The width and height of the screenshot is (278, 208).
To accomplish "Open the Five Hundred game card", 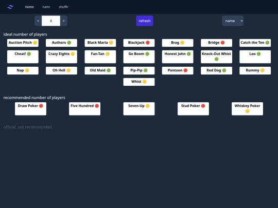I will coord(85,109).
